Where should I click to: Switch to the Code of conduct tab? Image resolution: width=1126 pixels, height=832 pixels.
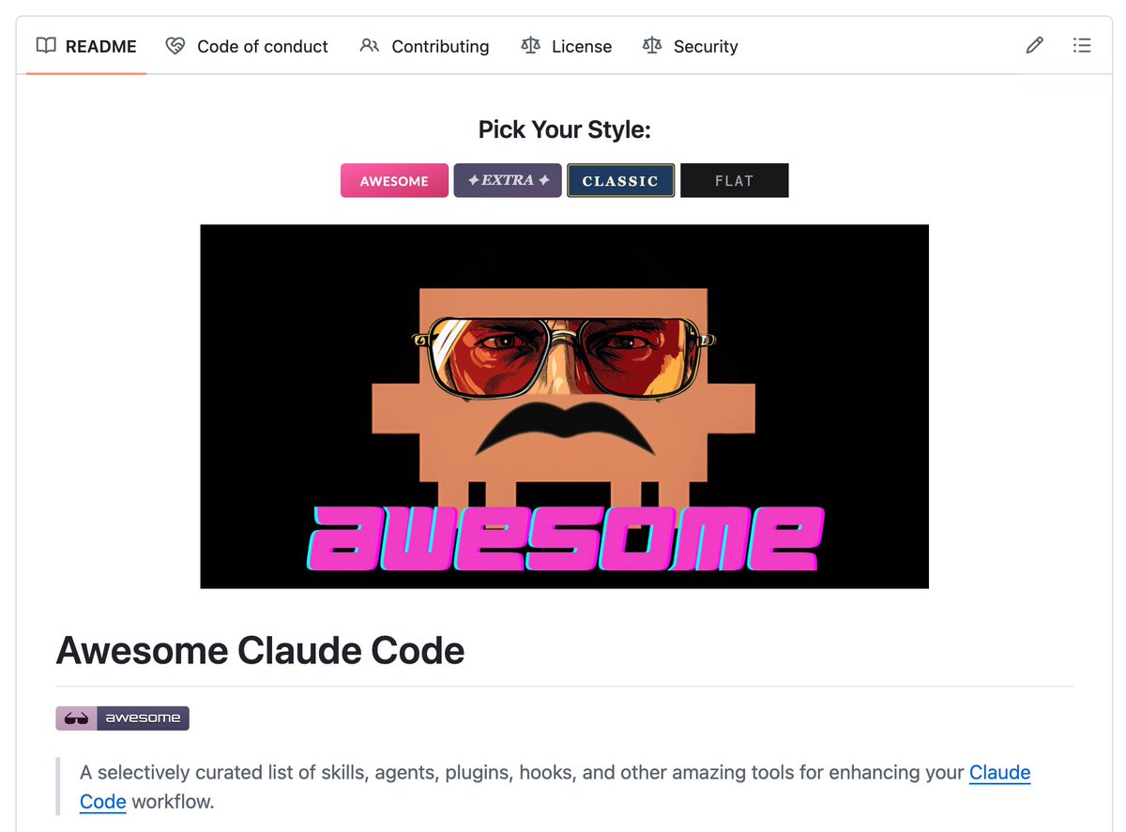(x=247, y=46)
